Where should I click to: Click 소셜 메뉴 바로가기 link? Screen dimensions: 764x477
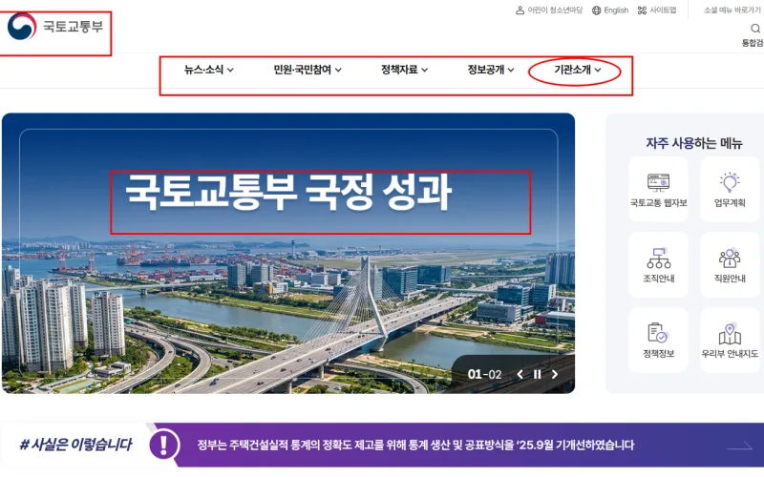point(732,10)
